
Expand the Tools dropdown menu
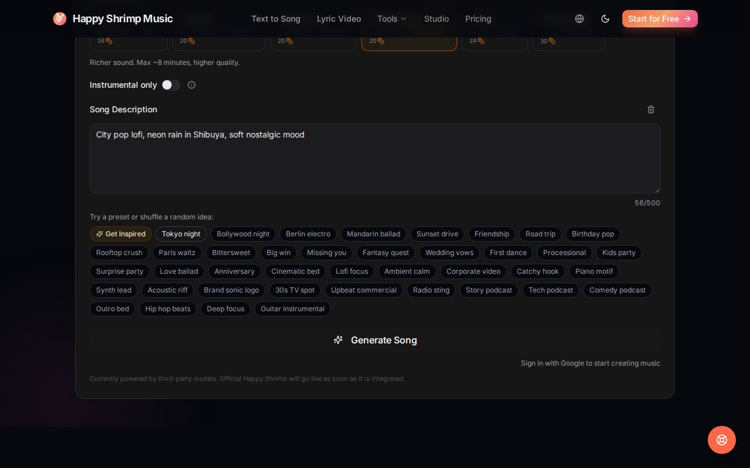click(x=392, y=19)
